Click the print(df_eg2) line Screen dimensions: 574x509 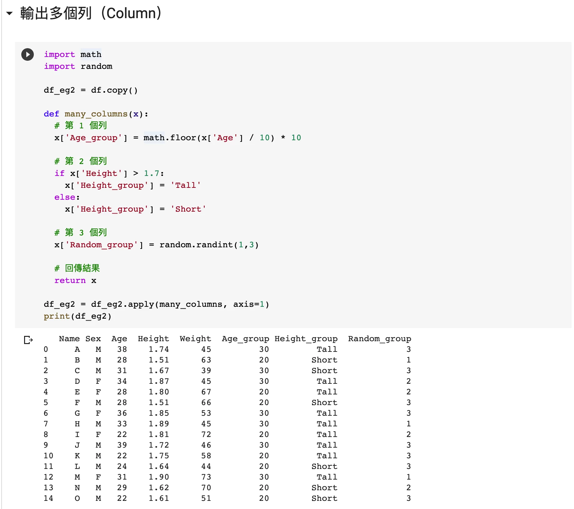[77, 316]
